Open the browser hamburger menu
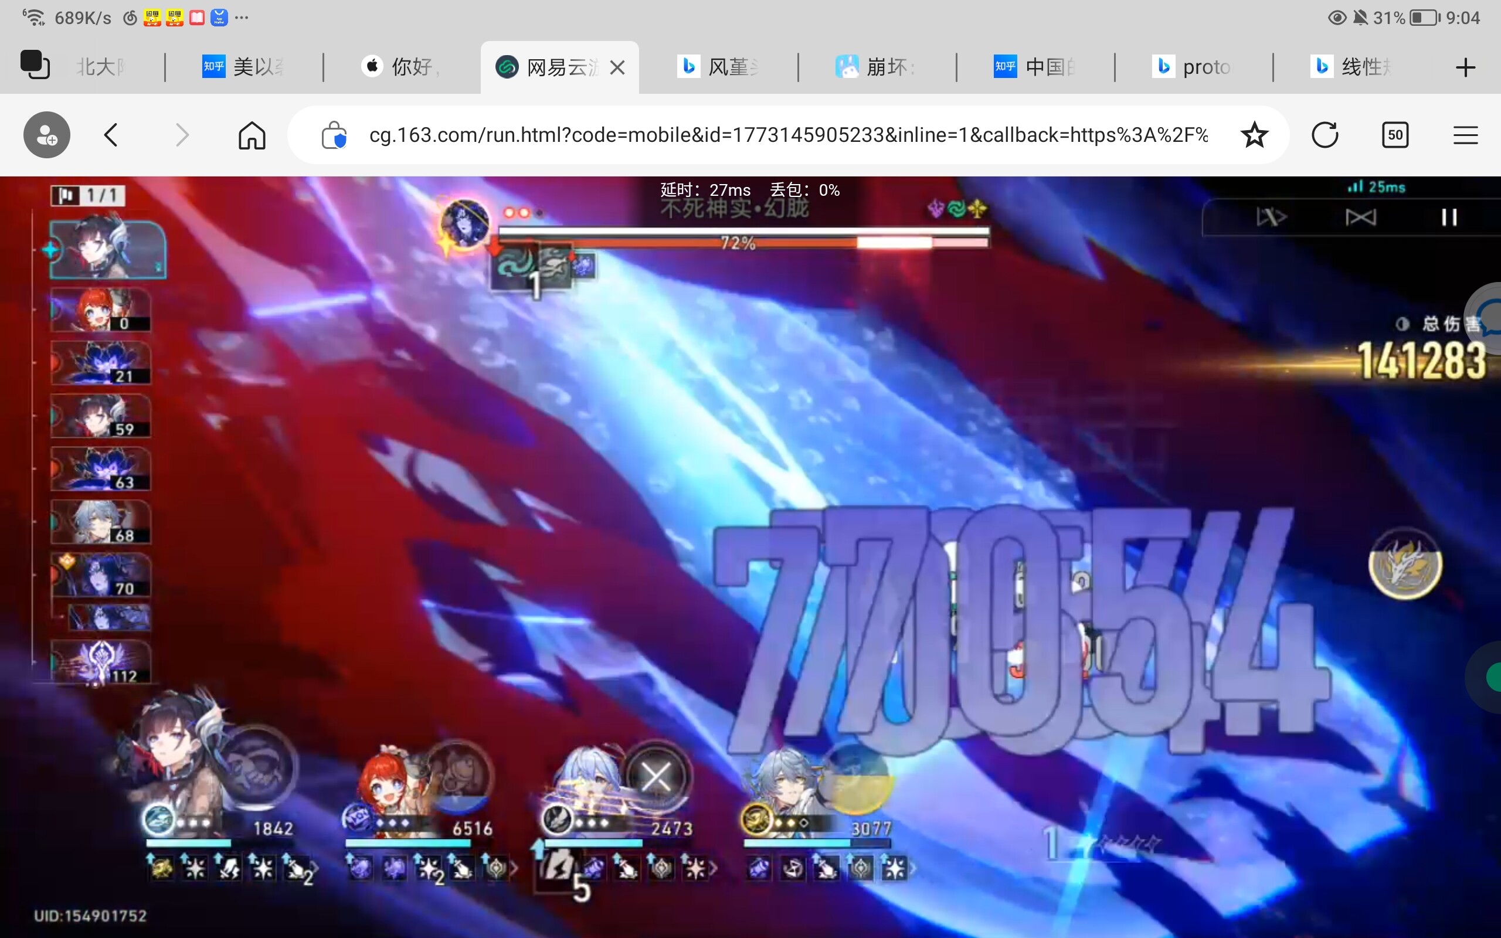The image size is (1501, 938). tap(1465, 135)
